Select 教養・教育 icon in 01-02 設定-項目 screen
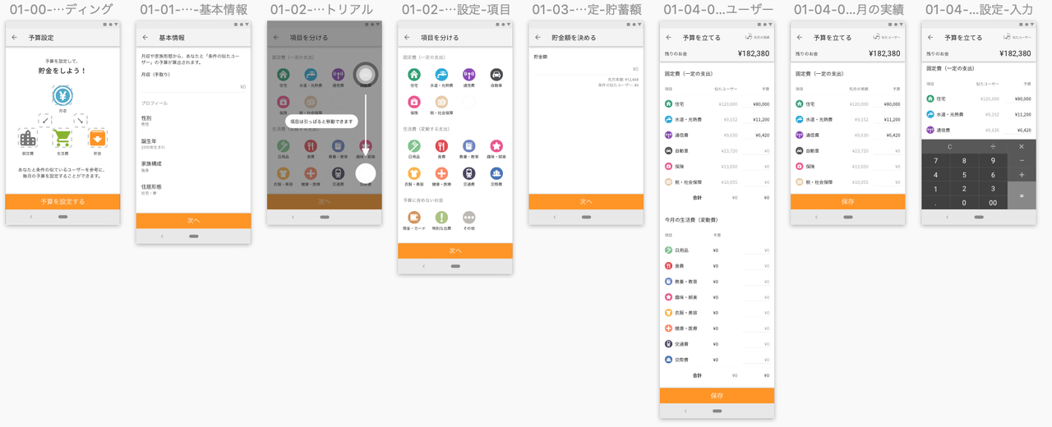1052x427 pixels. click(468, 146)
